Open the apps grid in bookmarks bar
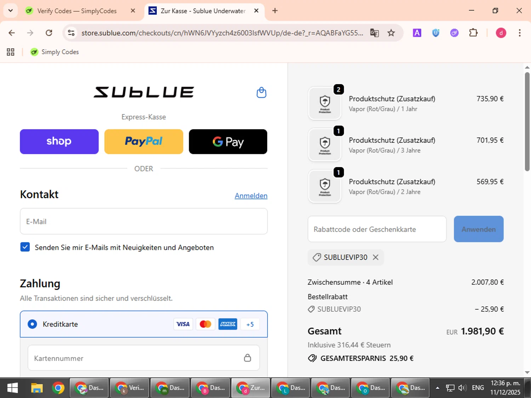This screenshot has height=398, width=531. tap(11, 52)
